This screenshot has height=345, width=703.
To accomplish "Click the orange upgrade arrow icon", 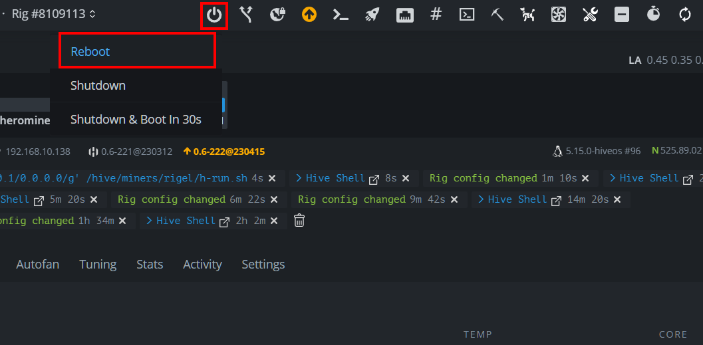I will click(309, 15).
